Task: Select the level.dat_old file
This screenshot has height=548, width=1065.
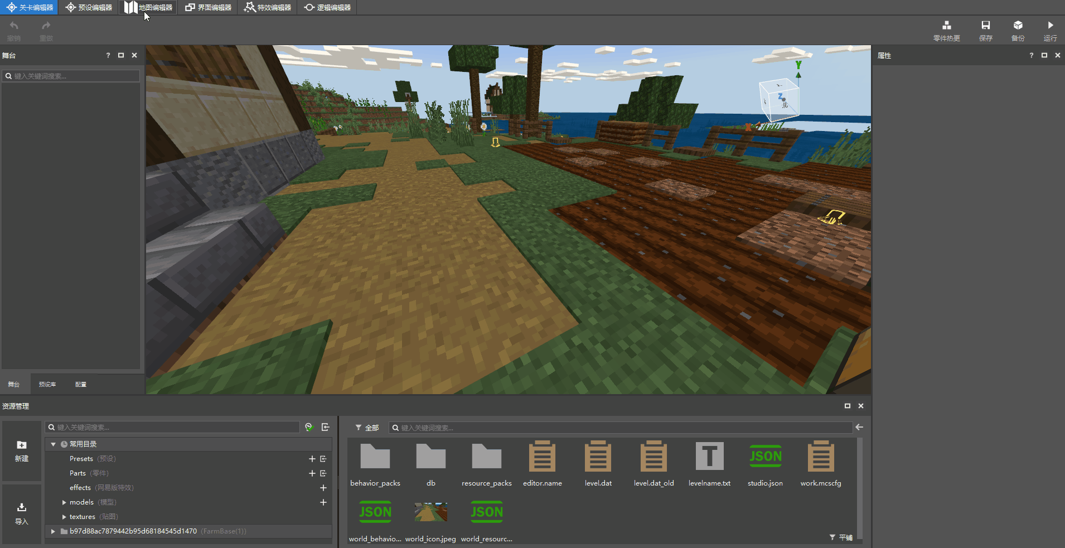Action: pyautogui.click(x=654, y=464)
